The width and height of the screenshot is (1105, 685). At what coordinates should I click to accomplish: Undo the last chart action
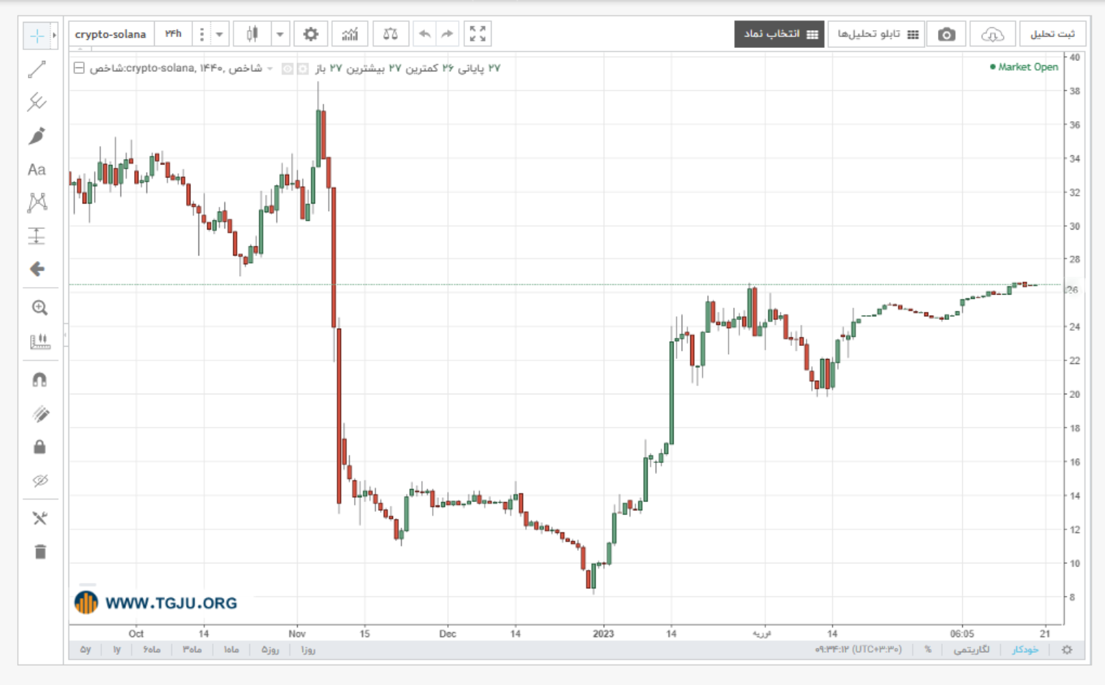[x=424, y=34]
